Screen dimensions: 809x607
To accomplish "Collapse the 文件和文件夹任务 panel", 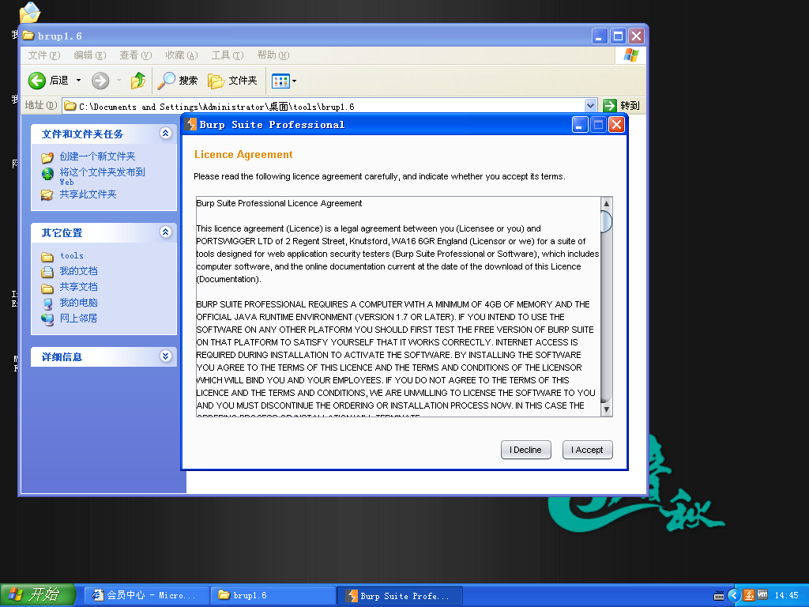I will tap(166, 134).
